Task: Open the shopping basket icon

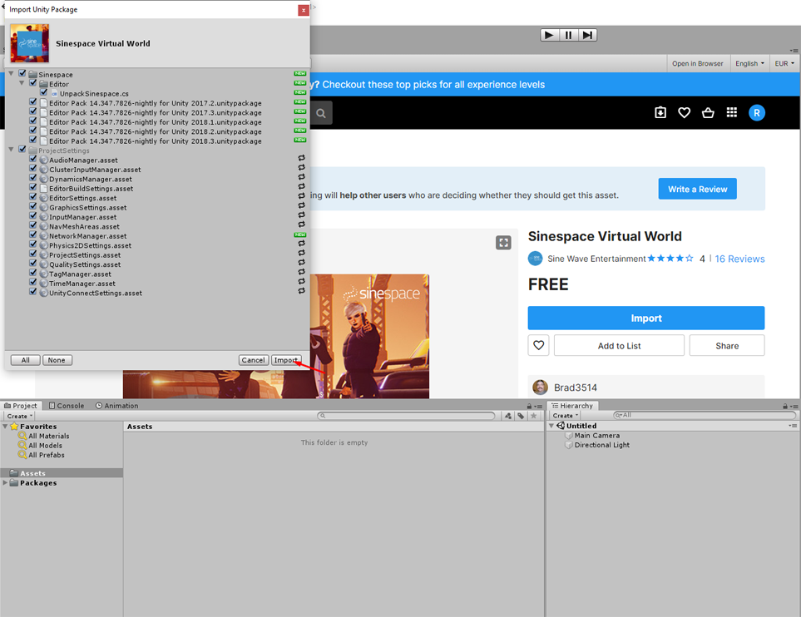Action: coord(708,112)
